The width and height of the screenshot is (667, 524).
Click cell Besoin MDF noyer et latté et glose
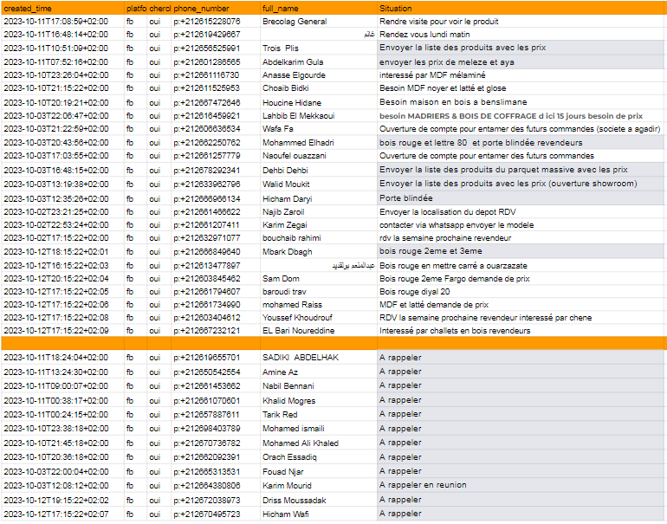[x=521, y=88]
